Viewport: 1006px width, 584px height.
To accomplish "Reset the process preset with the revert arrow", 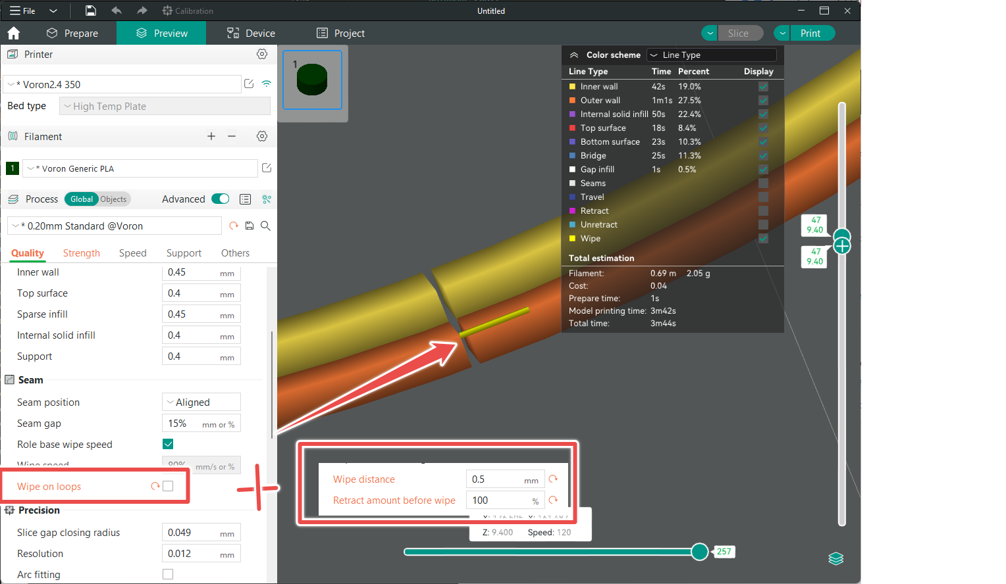I will pyautogui.click(x=234, y=226).
